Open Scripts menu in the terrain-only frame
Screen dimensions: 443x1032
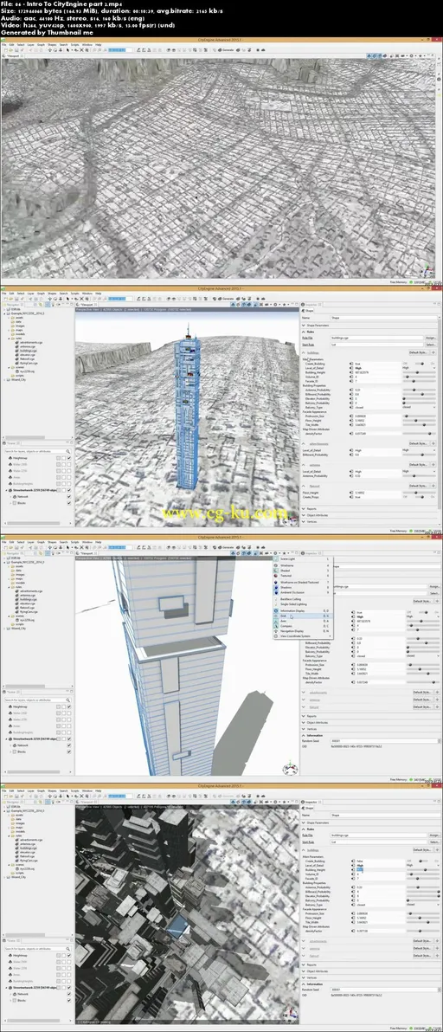75,45
